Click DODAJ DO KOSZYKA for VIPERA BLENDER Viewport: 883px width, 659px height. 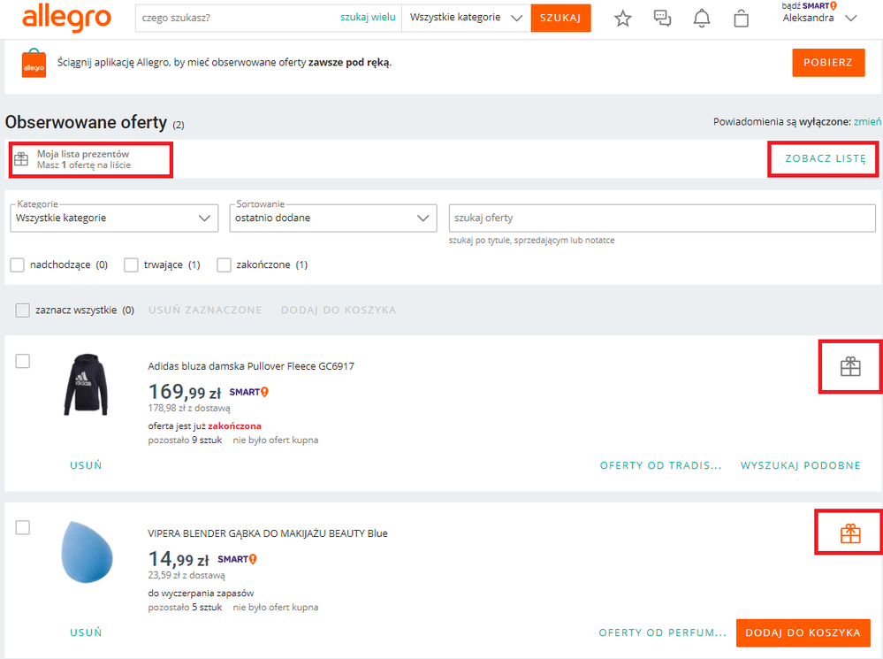803,632
